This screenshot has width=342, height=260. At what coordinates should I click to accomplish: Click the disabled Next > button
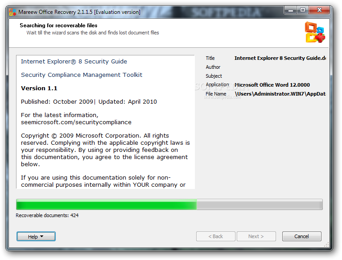tap(256, 236)
